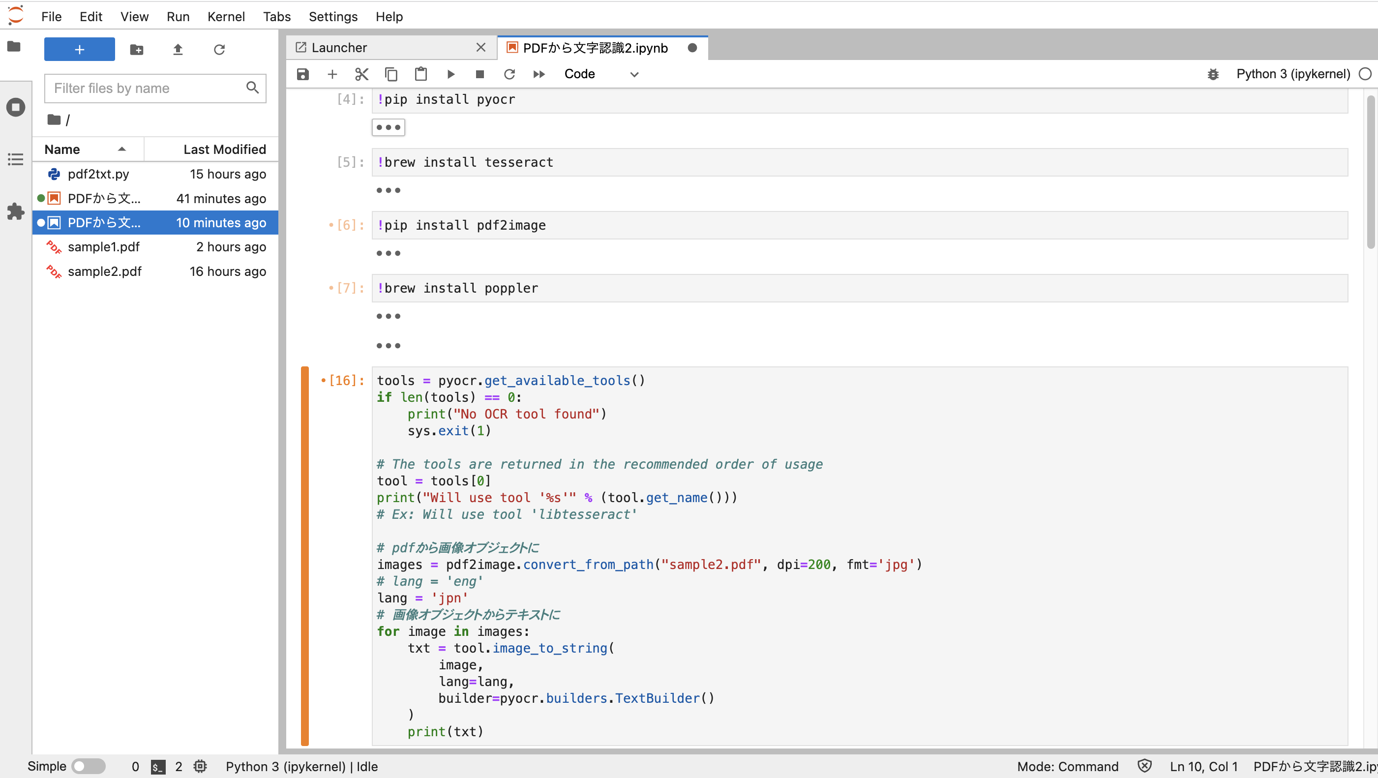Select sample2.pdf in file list
Image resolution: width=1378 pixels, height=778 pixels.
tap(155, 271)
